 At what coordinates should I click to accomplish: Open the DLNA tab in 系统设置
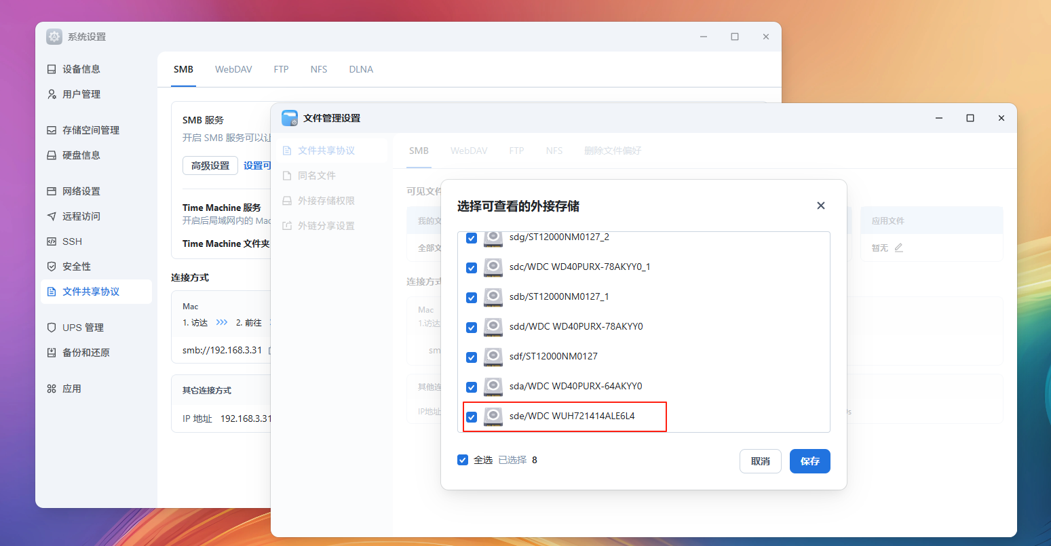point(361,69)
